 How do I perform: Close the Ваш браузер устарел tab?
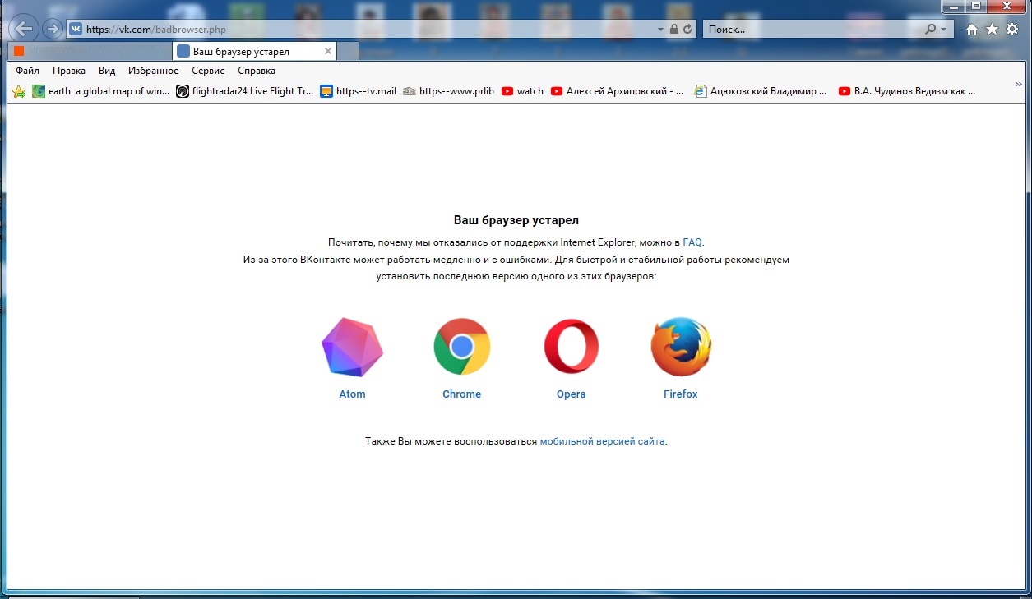(x=328, y=52)
